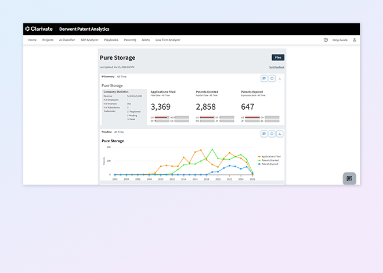Open the IP Summary All Time selector
The image size is (383, 273).
[x=122, y=77]
